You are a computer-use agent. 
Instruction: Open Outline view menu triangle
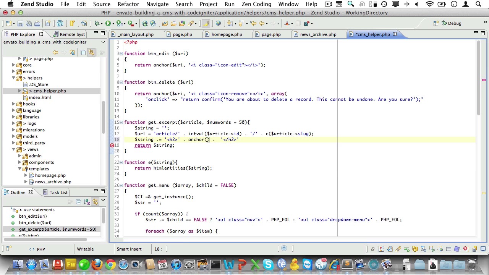click(x=103, y=200)
